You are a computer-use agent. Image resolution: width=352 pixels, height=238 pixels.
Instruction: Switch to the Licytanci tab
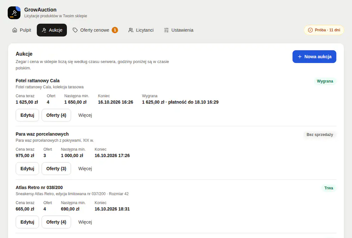pos(141,30)
